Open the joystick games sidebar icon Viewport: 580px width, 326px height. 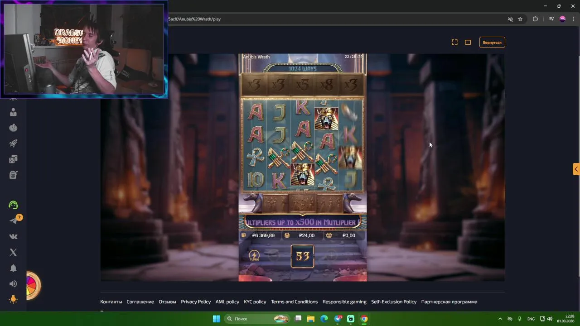coord(13,128)
